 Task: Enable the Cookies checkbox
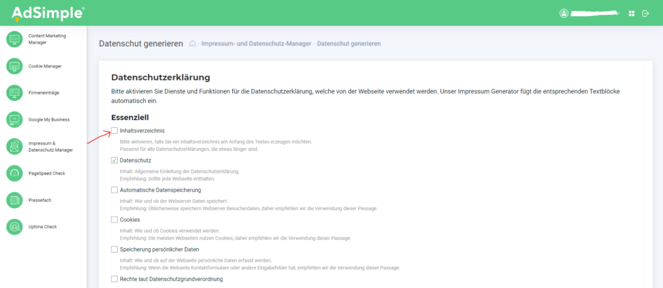pos(115,220)
